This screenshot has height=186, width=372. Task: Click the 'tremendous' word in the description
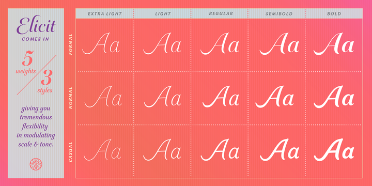[36, 117]
